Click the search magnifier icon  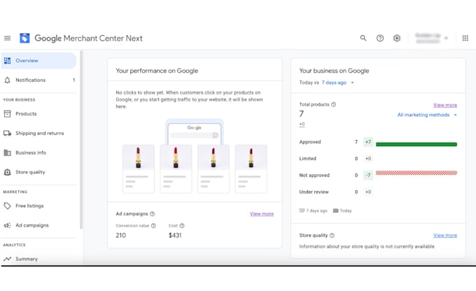click(363, 38)
